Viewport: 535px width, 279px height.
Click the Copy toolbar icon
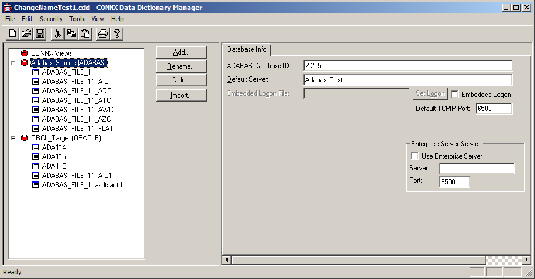[x=71, y=33]
